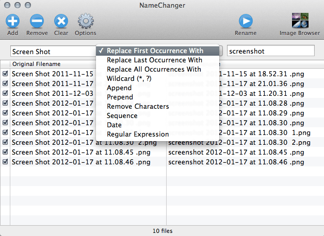Select Replace Last Occurrence With option

click(154, 60)
